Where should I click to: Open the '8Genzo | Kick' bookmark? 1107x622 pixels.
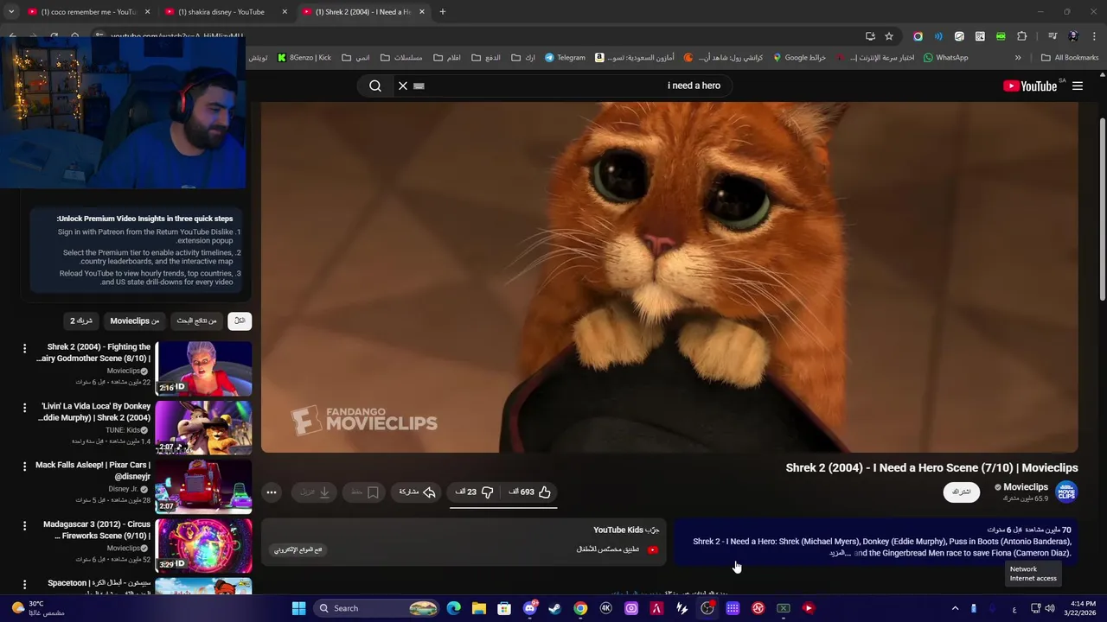click(304, 58)
